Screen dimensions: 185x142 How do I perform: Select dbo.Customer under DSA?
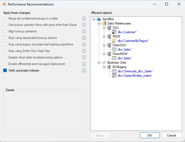(x=127, y=32)
